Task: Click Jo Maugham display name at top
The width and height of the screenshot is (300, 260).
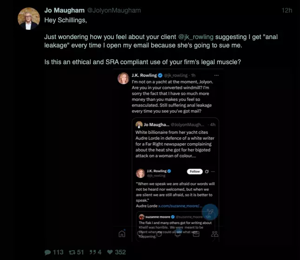Action: 65,10
